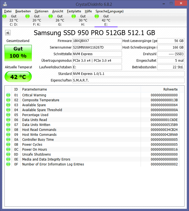Click status dot of Host Write Commands row

[x=8, y=134]
